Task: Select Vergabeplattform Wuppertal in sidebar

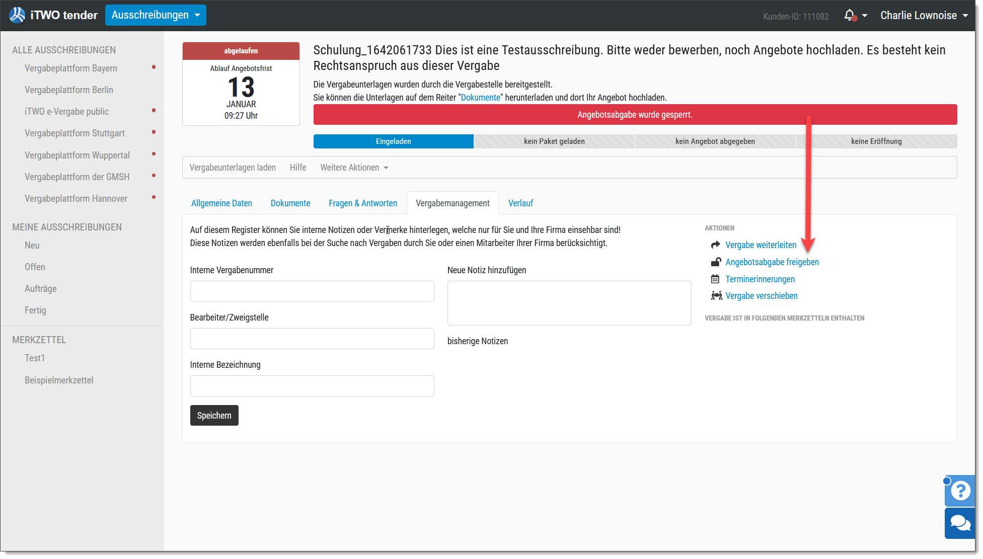Action: coord(78,155)
